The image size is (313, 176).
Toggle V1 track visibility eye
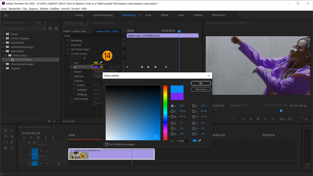click(x=47, y=151)
